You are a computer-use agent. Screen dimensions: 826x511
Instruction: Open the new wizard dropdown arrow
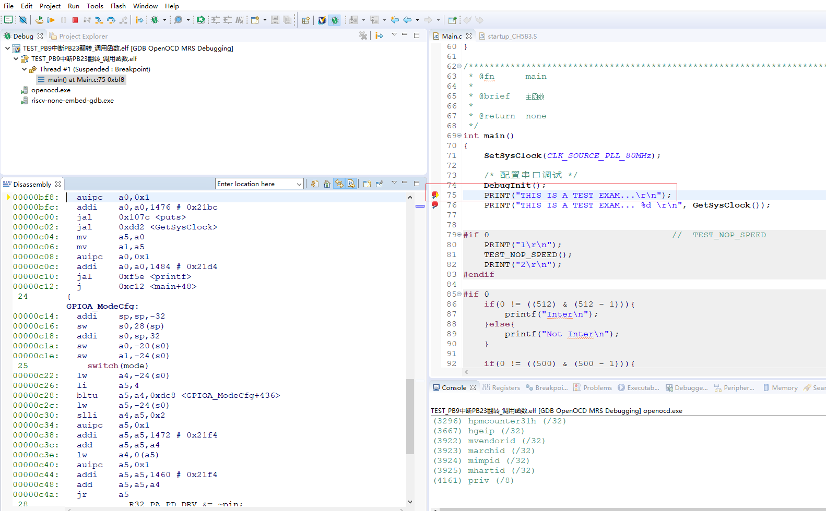click(x=265, y=20)
